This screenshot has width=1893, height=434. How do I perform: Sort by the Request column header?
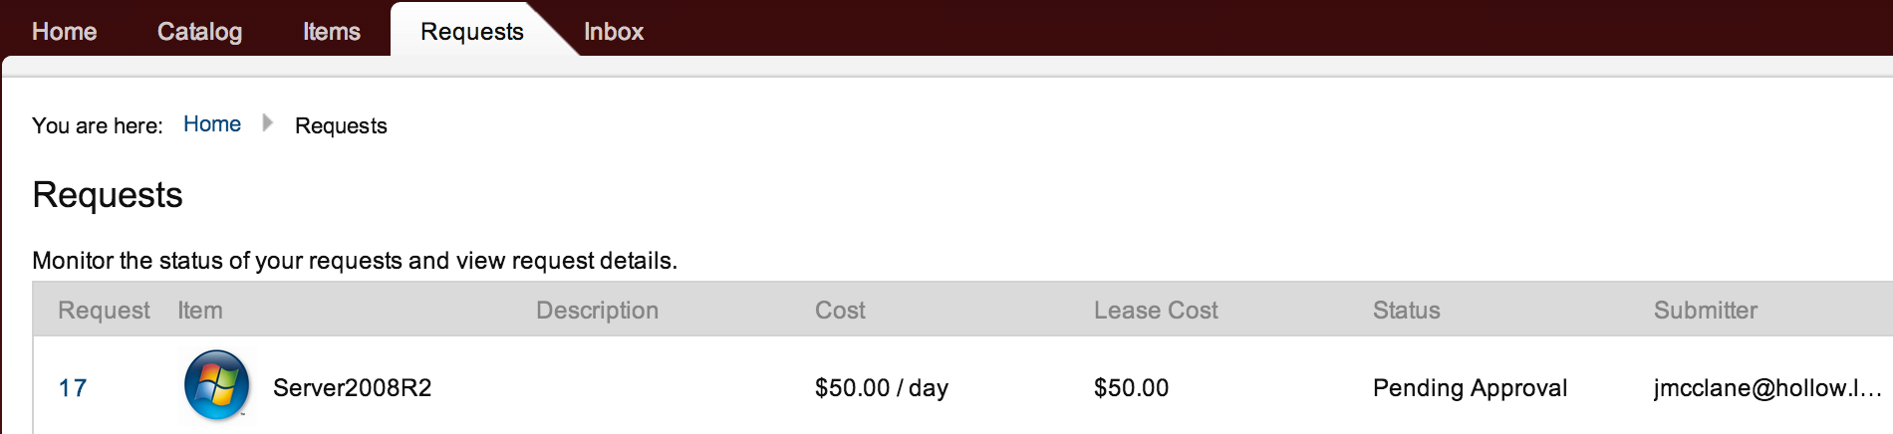pos(104,311)
